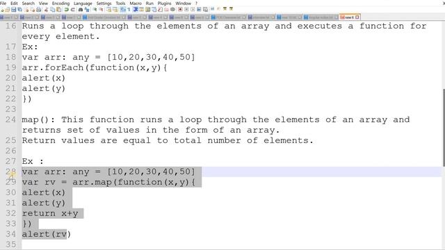The width and height of the screenshot is (445, 250).
Task: Click the 'map():' word on line 24
Action: [x=38, y=119]
